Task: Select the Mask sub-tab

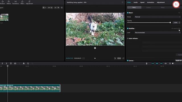Action: 163,7
